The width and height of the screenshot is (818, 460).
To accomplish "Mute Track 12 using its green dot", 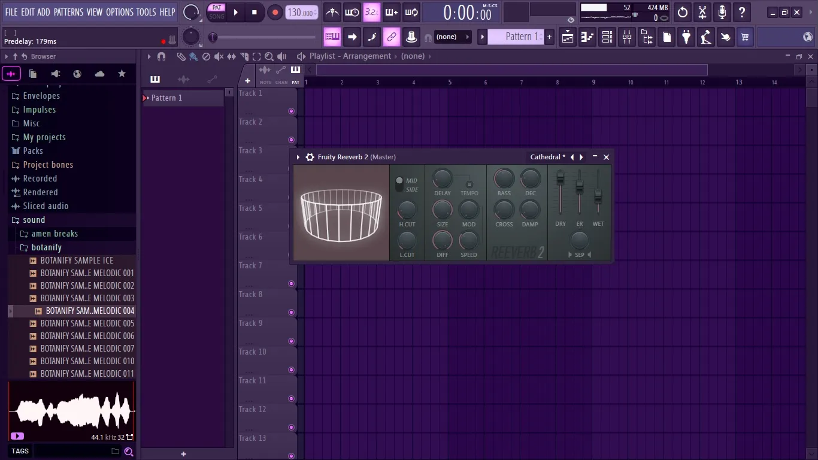I will tap(292, 427).
